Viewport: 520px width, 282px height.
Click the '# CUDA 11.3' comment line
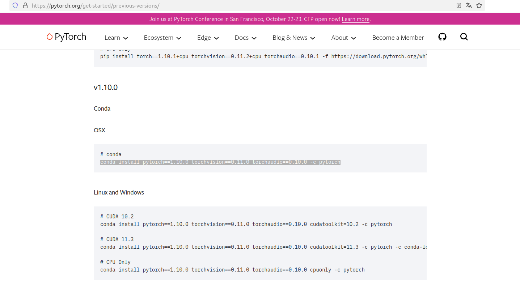click(x=117, y=239)
